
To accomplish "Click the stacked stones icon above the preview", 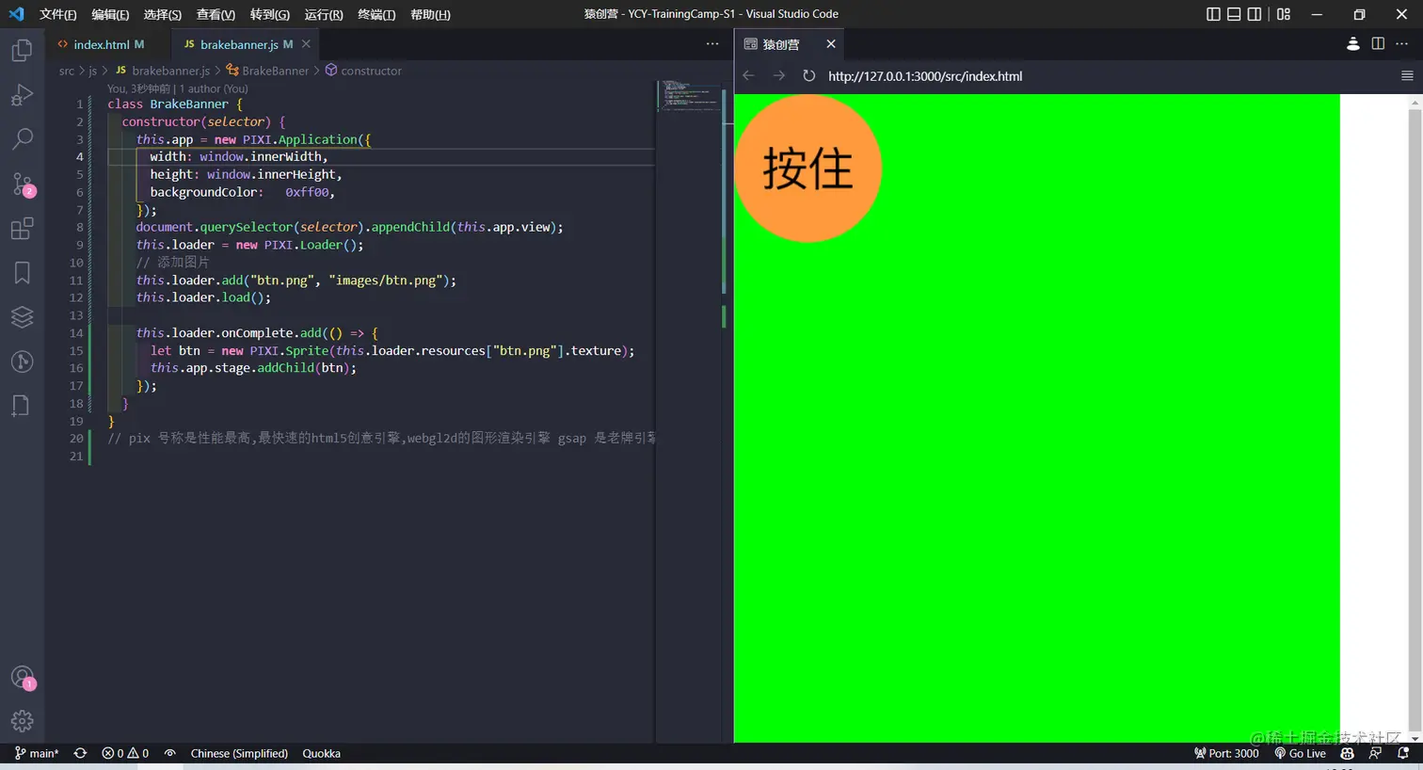I will coord(1353,44).
